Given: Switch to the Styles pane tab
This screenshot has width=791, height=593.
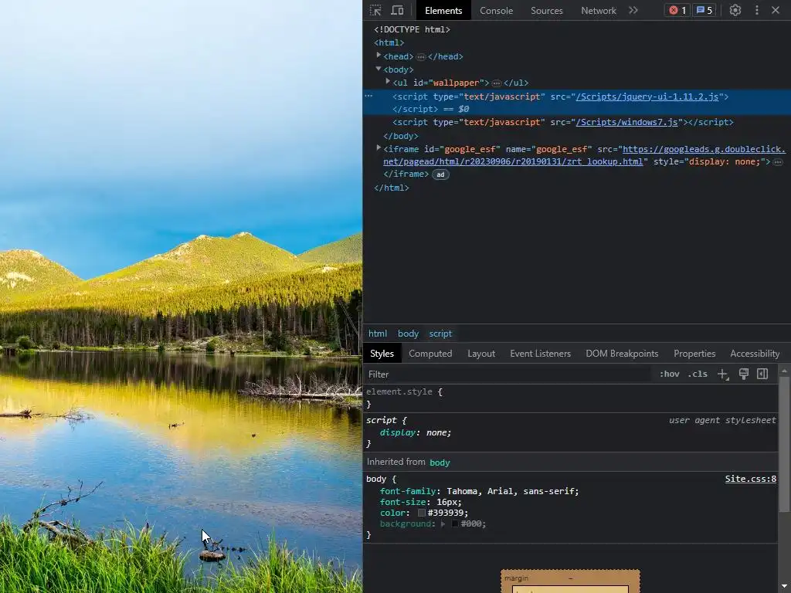Looking at the screenshot, I should coord(382,354).
